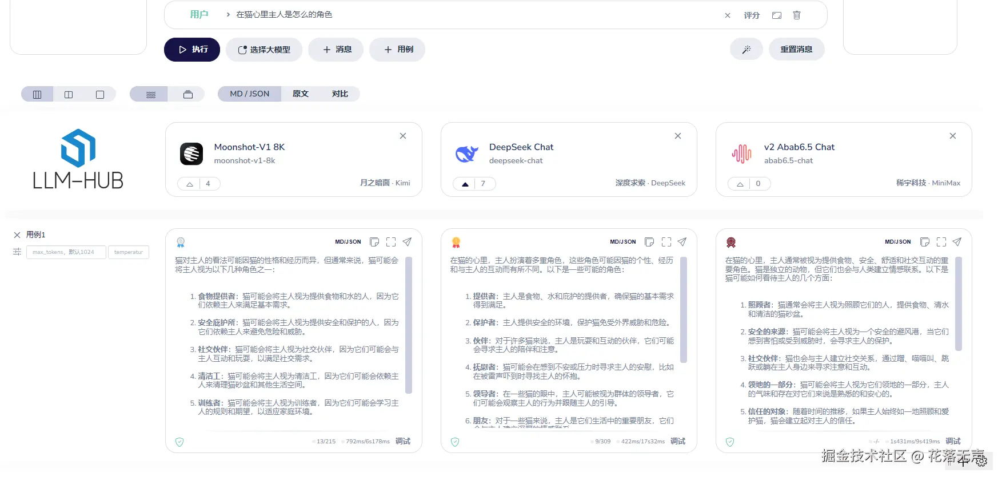This screenshot has width=998, height=477.
Task: Open 调试 debug for DeepSeek response
Action: tap(678, 442)
